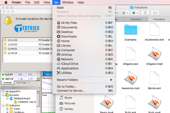Select the Bulls.mq4 file icon
170x113 pixels.
point(154,103)
